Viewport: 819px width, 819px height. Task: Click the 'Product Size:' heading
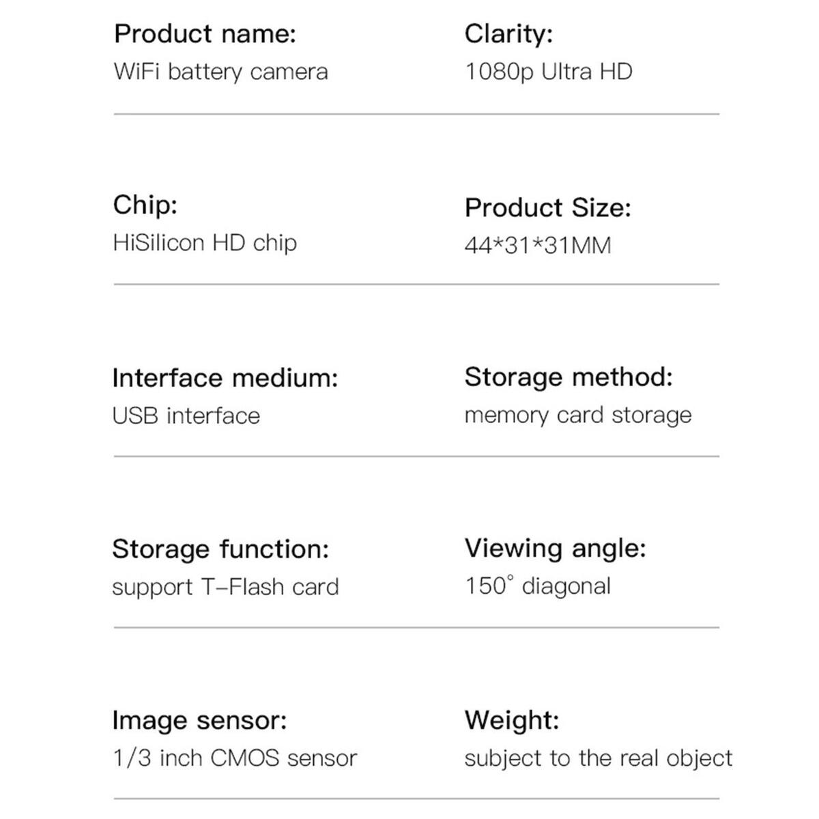click(548, 208)
